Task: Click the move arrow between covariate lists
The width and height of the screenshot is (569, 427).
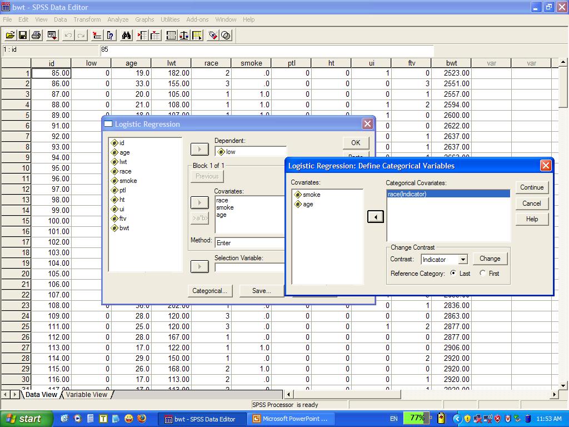Action: (x=376, y=217)
